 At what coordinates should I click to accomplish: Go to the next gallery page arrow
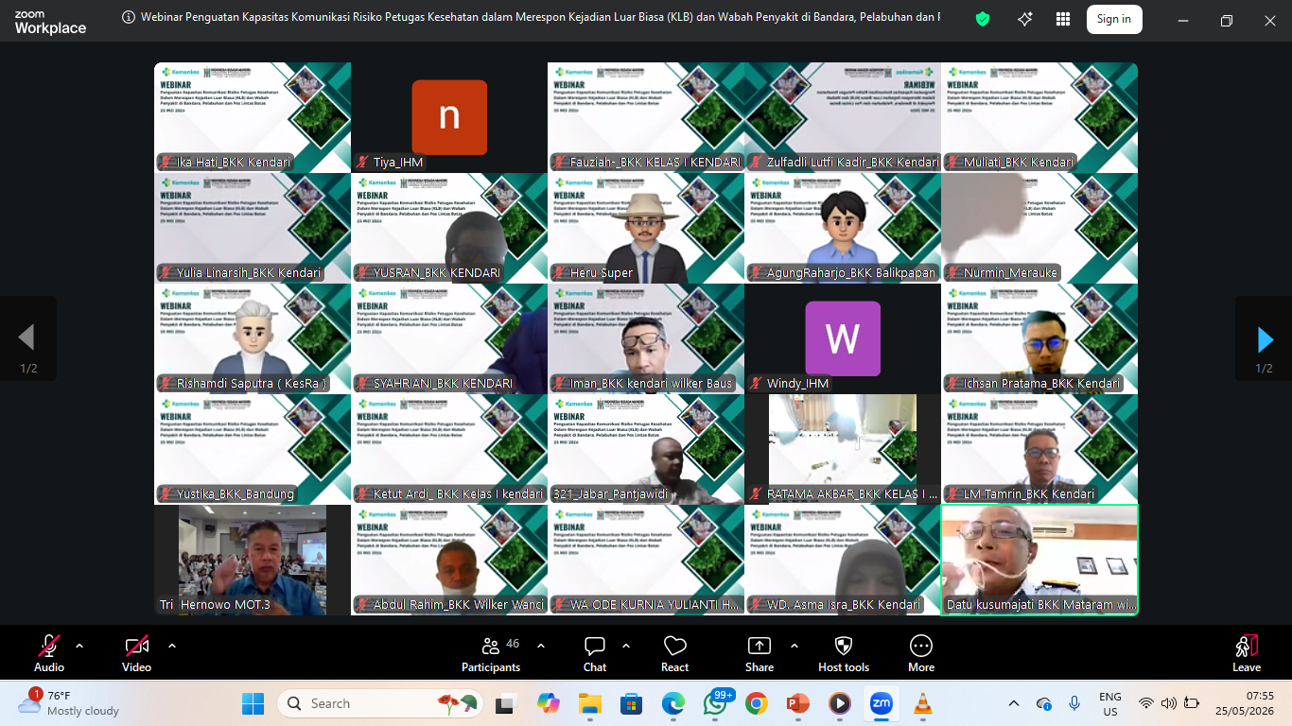point(1265,339)
